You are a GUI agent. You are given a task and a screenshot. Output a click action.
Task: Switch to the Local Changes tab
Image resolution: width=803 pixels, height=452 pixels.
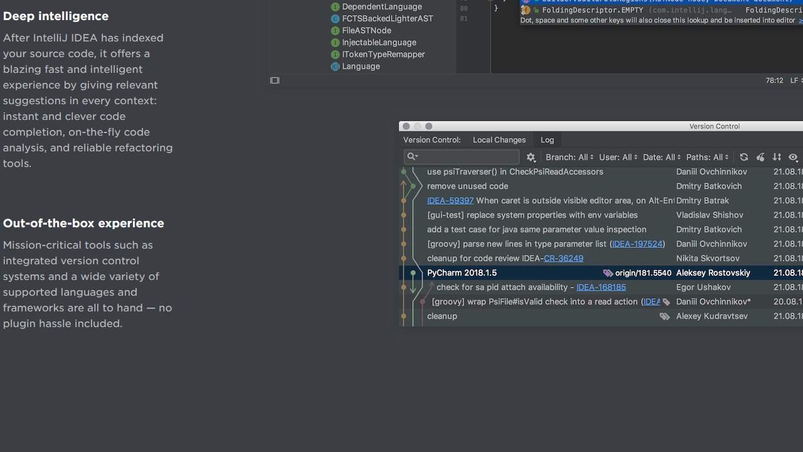[x=499, y=139]
